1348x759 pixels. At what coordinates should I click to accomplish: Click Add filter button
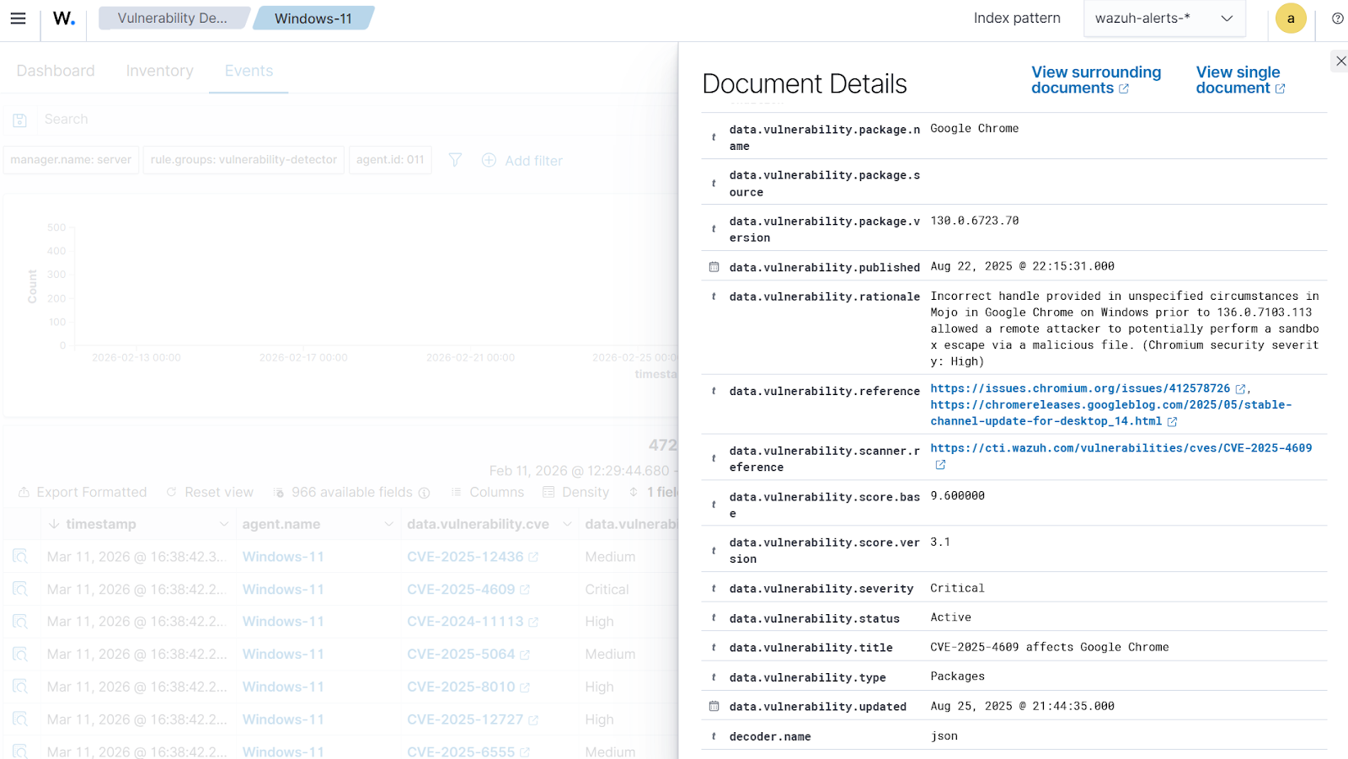(x=522, y=160)
